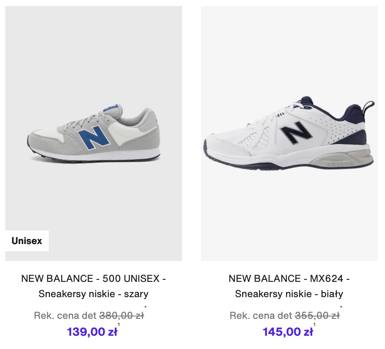Click the 'Sneakersy niskie - biały' description text
This screenshot has width=385, height=349.
click(289, 294)
